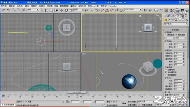Click the Geometry category icon in Create panel
The width and height of the screenshot is (190, 107).
165,20
